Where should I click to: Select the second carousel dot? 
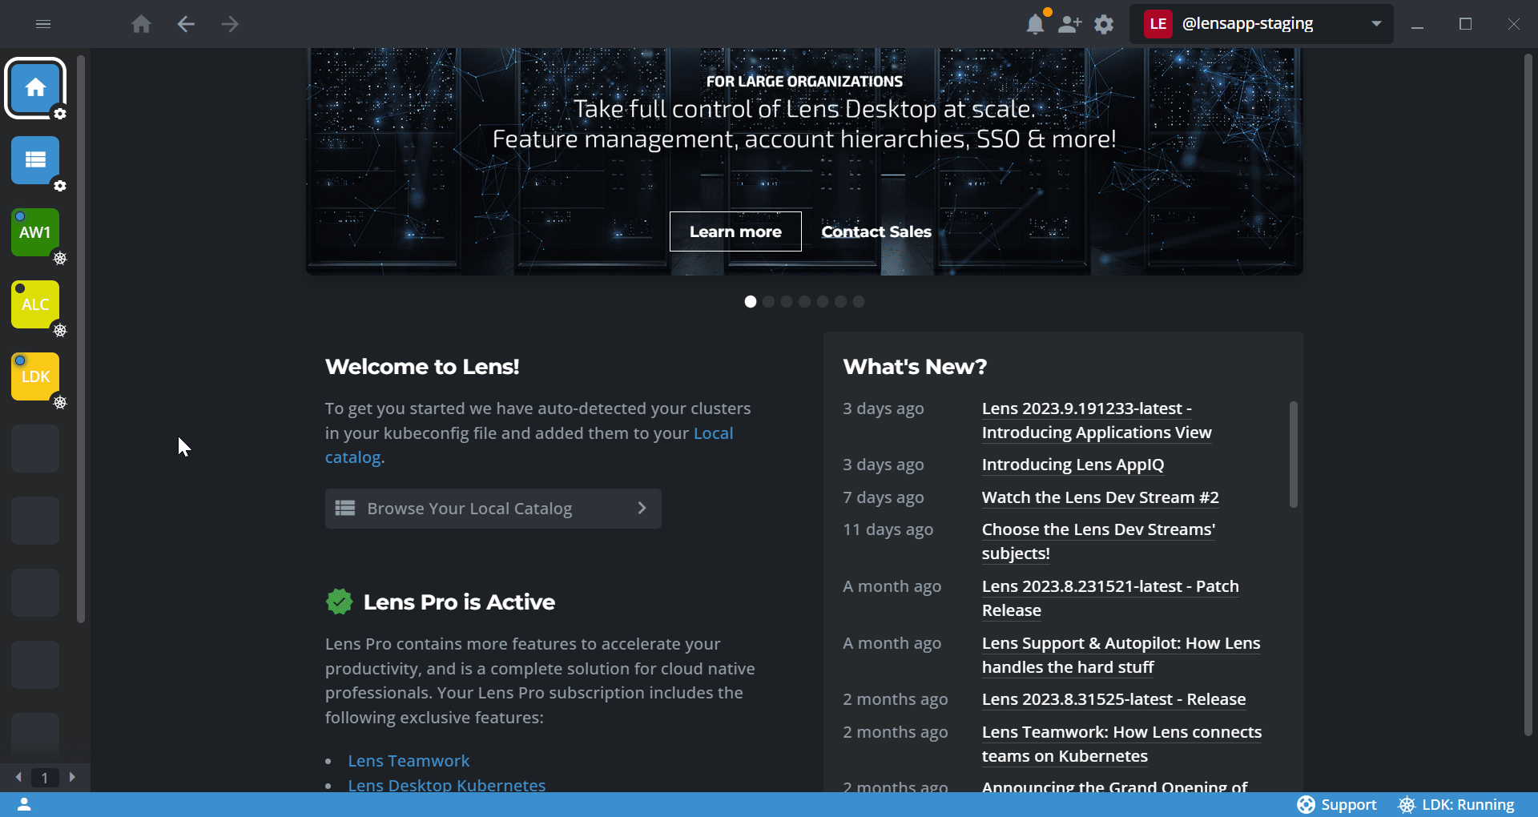tap(769, 302)
